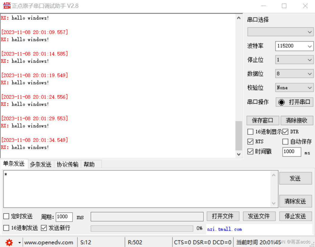Open a file with 打开文件 button
The width and height of the screenshot is (315, 247).
coord(223,216)
